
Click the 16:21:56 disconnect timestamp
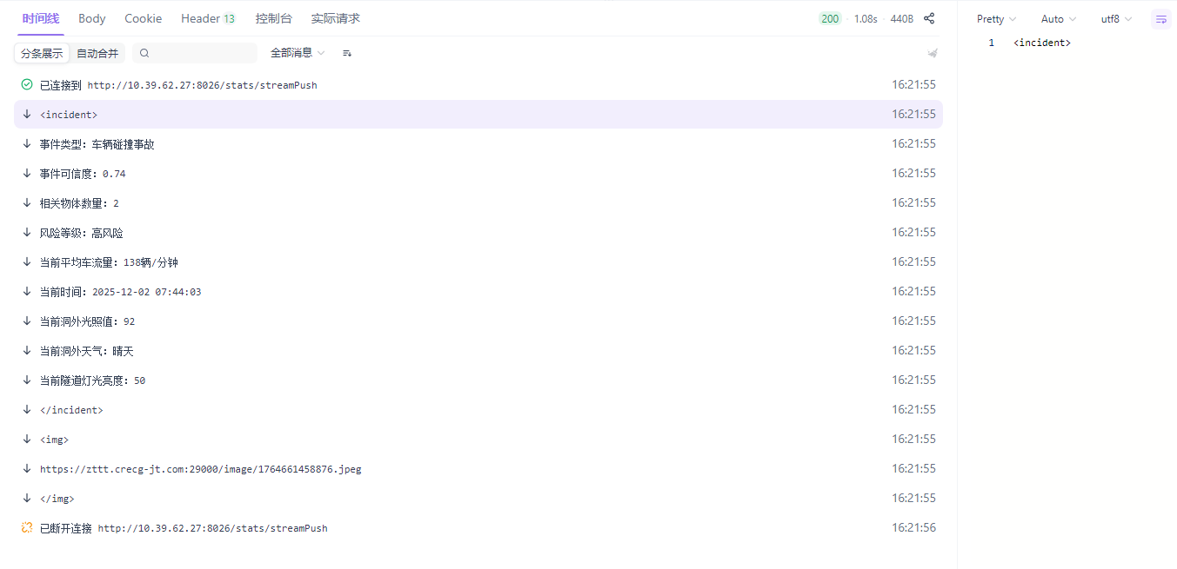pos(913,527)
